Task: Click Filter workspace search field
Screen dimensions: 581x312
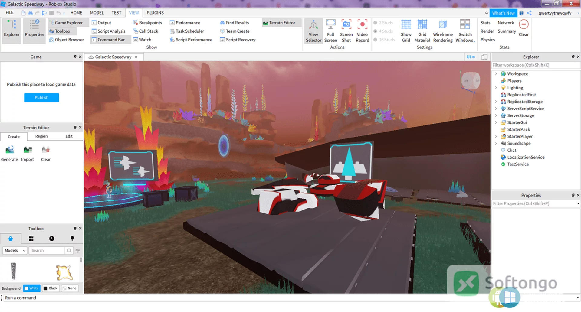Action: (x=536, y=65)
